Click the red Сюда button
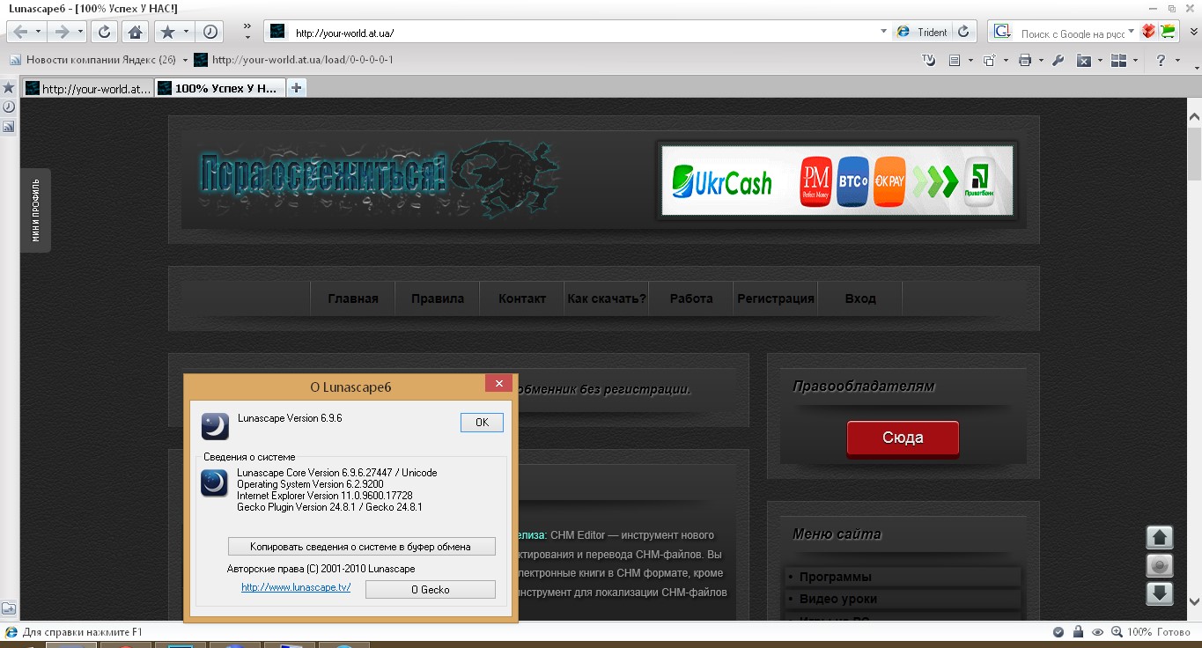The height and width of the screenshot is (648, 1202). coord(903,438)
